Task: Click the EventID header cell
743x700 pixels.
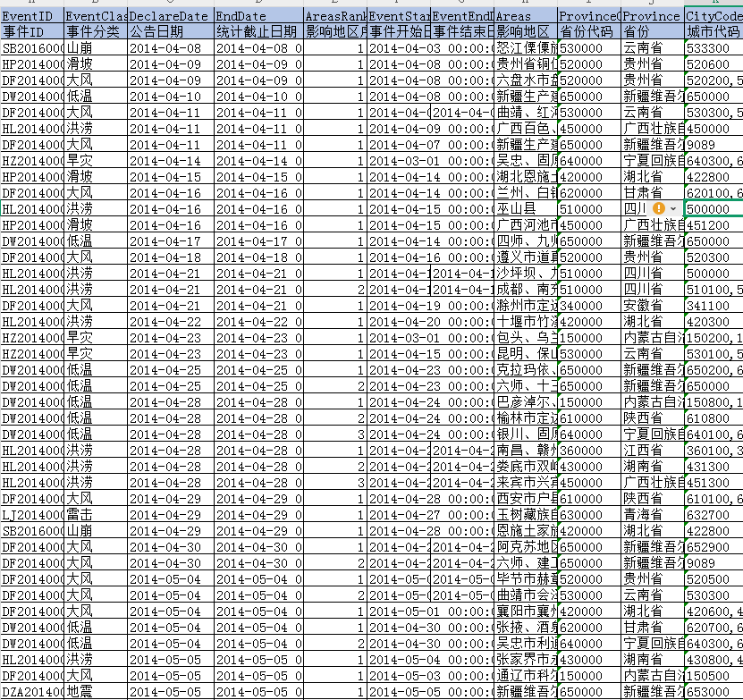Action: coord(32,16)
